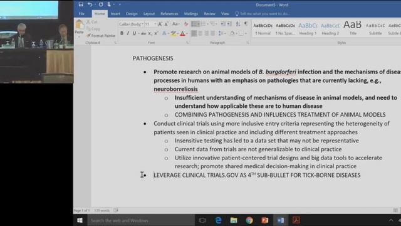This screenshot has width=401, height=226.
Task: Click the Paste clipboard icon
Action: [80, 25]
